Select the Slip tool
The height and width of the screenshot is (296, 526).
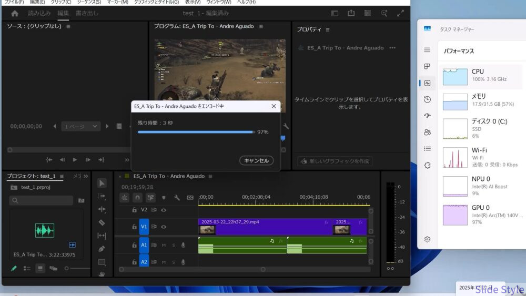(102, 236)
